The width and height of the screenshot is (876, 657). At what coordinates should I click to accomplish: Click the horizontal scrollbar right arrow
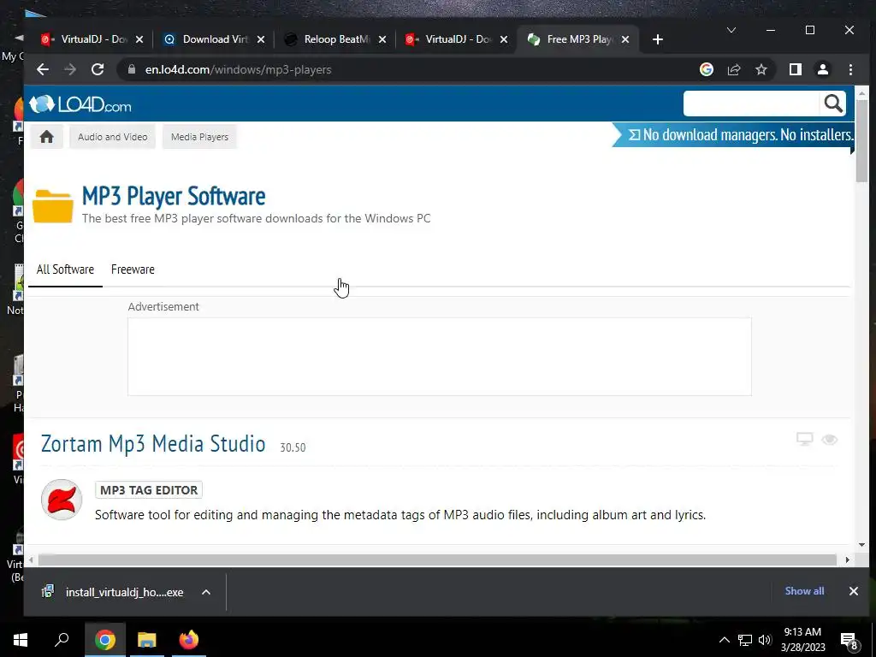tap(848, 559)
